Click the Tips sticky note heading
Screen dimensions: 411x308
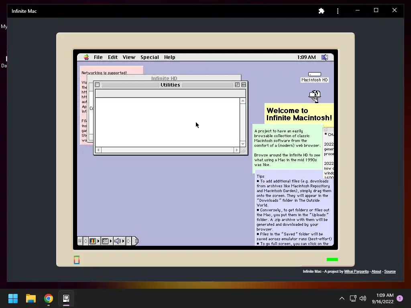pos(260,176)
